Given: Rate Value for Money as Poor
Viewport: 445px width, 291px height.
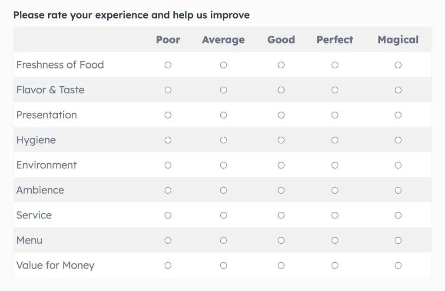Looking at the screenshot, I should 168,265.
